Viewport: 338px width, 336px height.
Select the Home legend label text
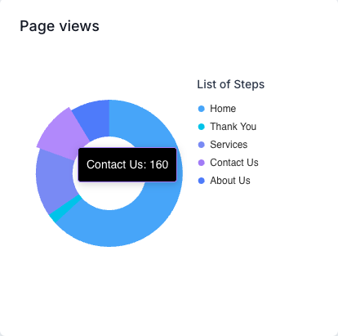tap(223, 109)
